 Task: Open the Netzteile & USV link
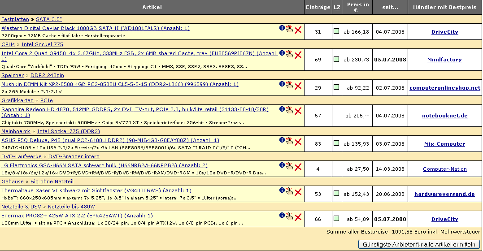pos(21,207)
